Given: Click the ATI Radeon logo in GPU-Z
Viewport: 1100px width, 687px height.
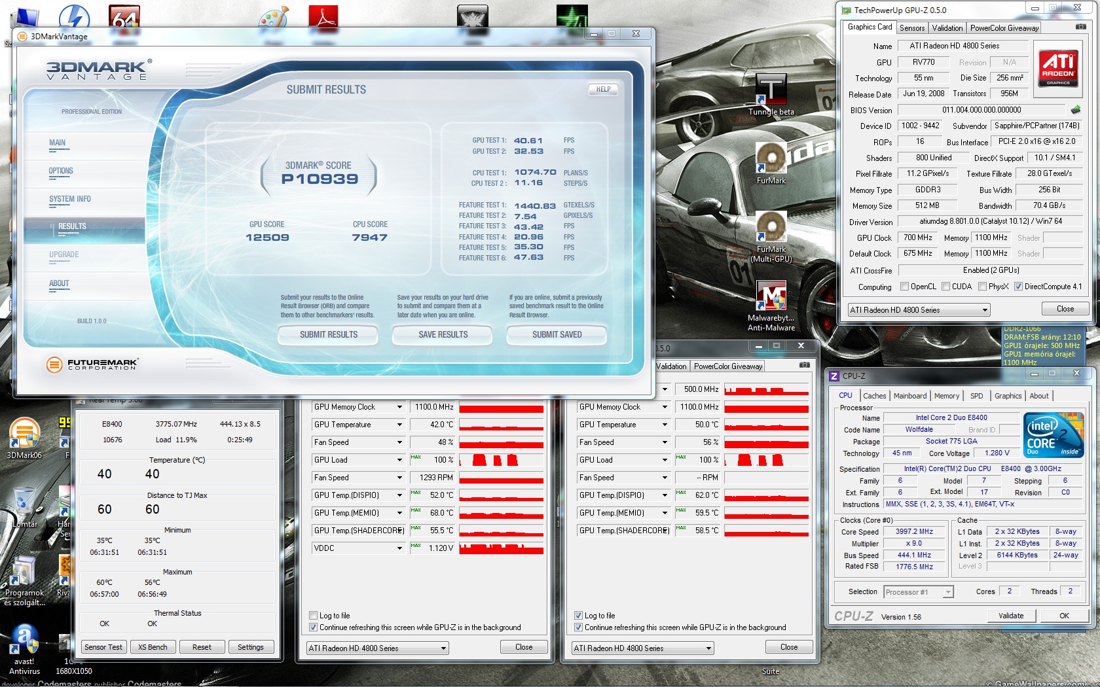Looking at the screenshot, I should (x=1058, y=69).
